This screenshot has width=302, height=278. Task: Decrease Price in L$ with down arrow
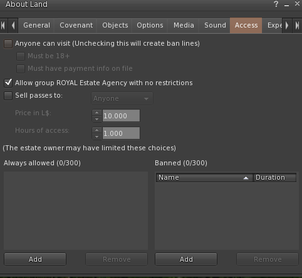tap(96, 119)
